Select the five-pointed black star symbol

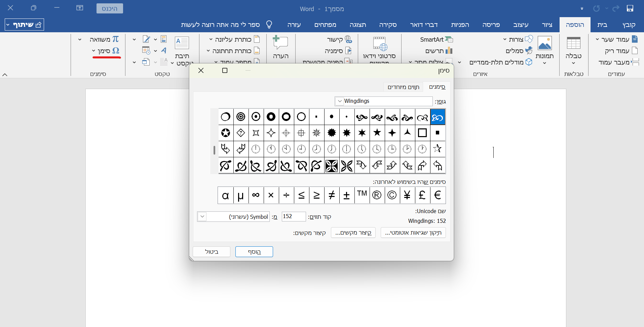click(377, 133)
